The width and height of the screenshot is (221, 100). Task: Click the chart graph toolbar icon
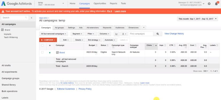pos(117,34)
